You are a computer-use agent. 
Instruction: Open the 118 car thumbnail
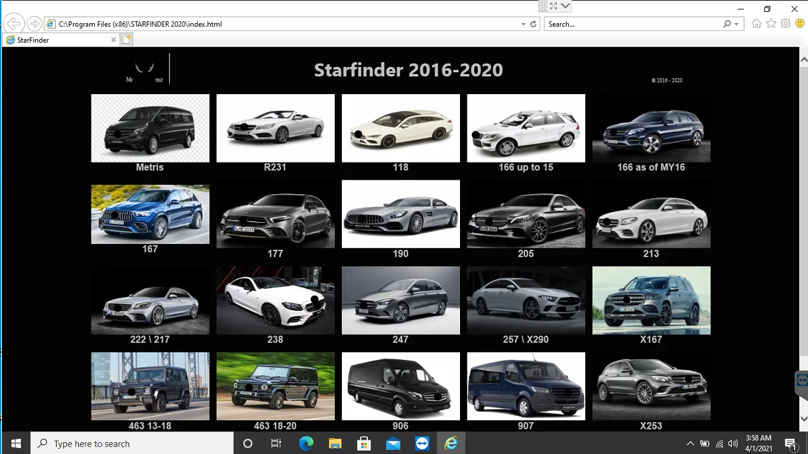(x=400, y=128)
